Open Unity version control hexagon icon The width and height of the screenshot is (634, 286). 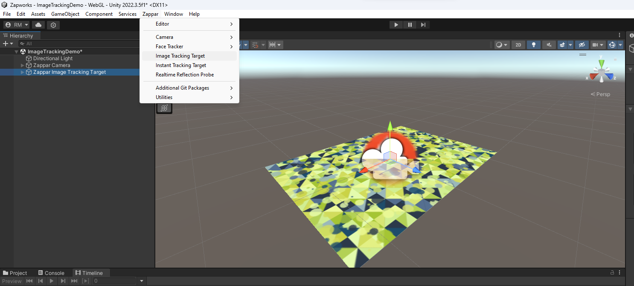53,25
